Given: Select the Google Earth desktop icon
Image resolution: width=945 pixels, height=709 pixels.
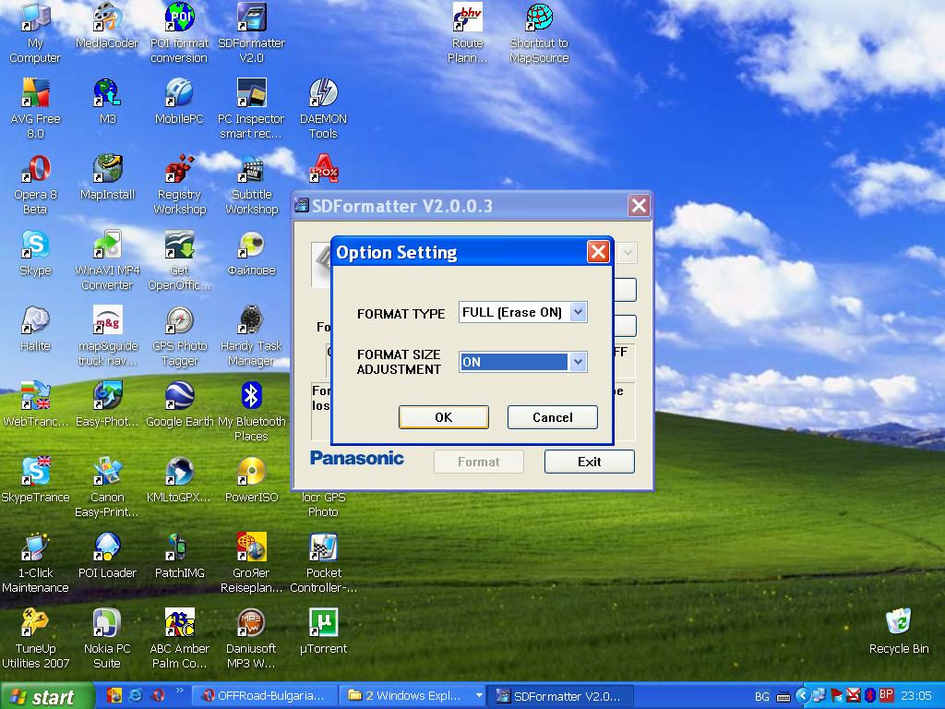Looking at the screenshot, I should pyautogui.click(x=179, y=397).
